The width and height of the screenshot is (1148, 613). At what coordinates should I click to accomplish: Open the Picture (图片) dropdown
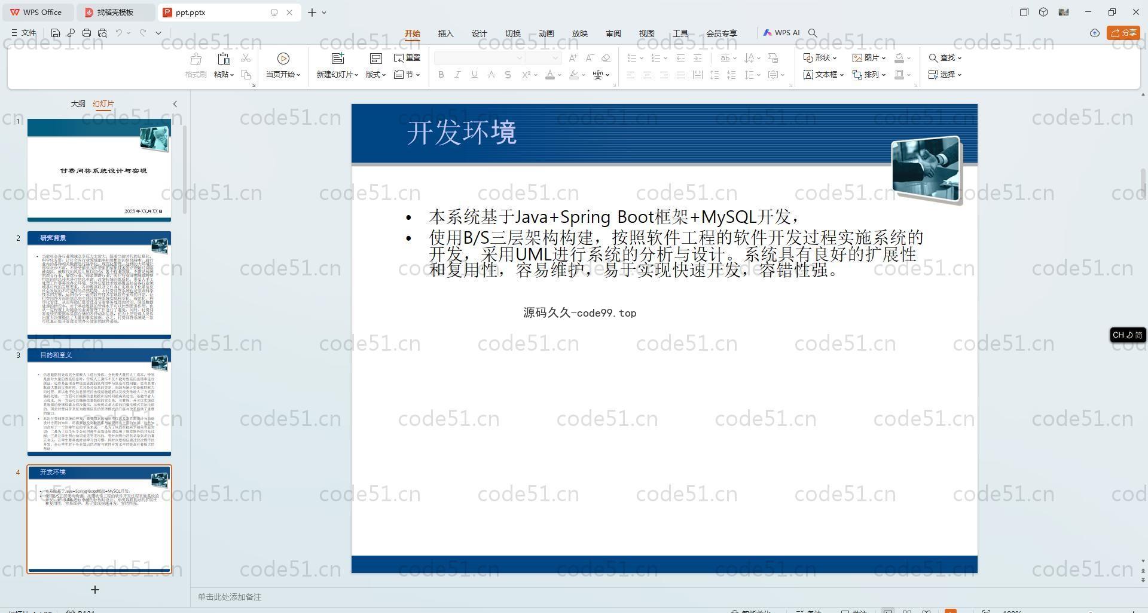click(x=869, y=58)
